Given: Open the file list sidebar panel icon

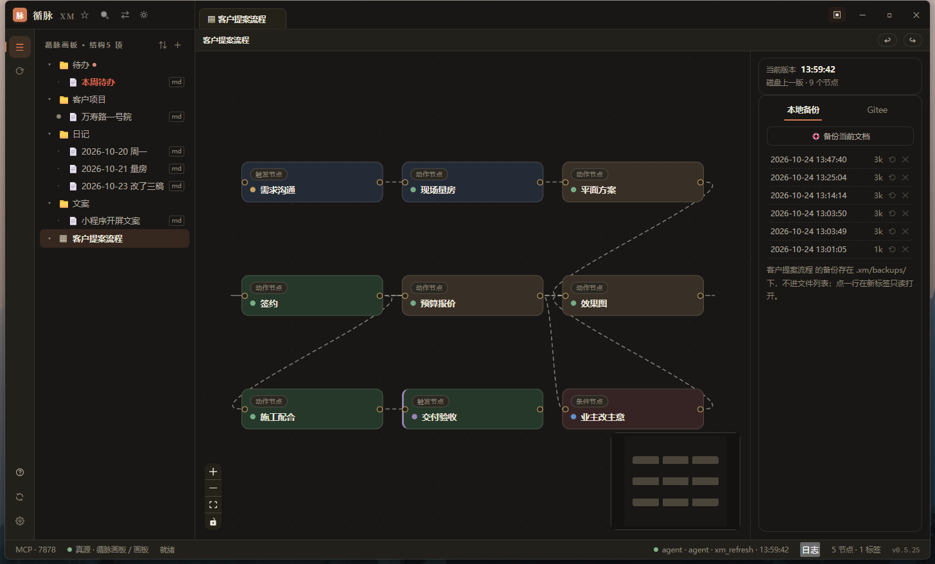Looking at the screenshot, I should click(x=20, y=47).
